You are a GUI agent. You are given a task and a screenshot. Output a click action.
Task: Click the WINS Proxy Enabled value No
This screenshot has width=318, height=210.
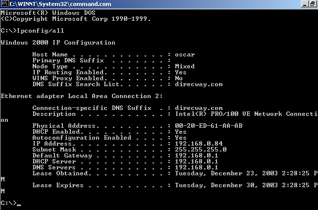pos(179,78)
